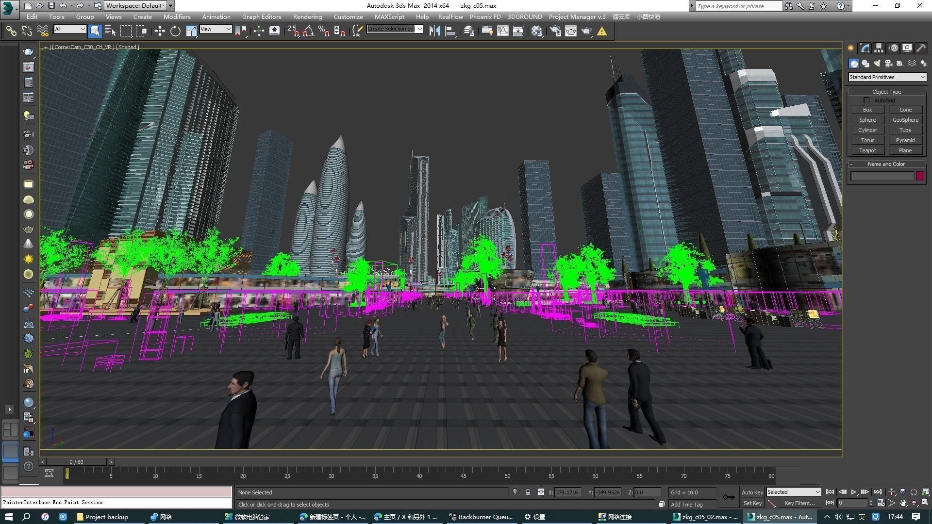This screenshot has width=932, height=524.
Task: Open Standard Primitives dropdown
Action: (x=887, y=77)
